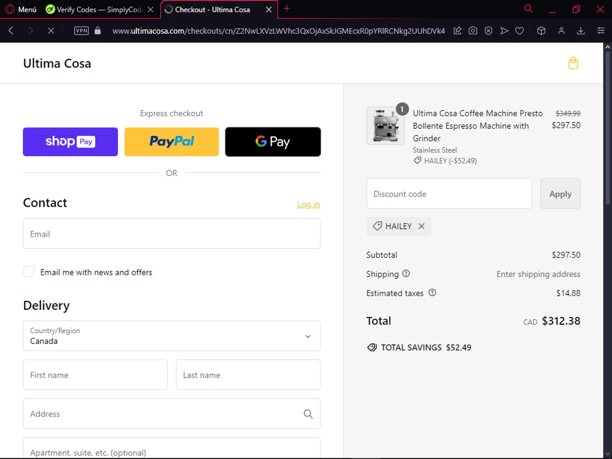
Task: Go back to previous page
Action: coord(11,31)
